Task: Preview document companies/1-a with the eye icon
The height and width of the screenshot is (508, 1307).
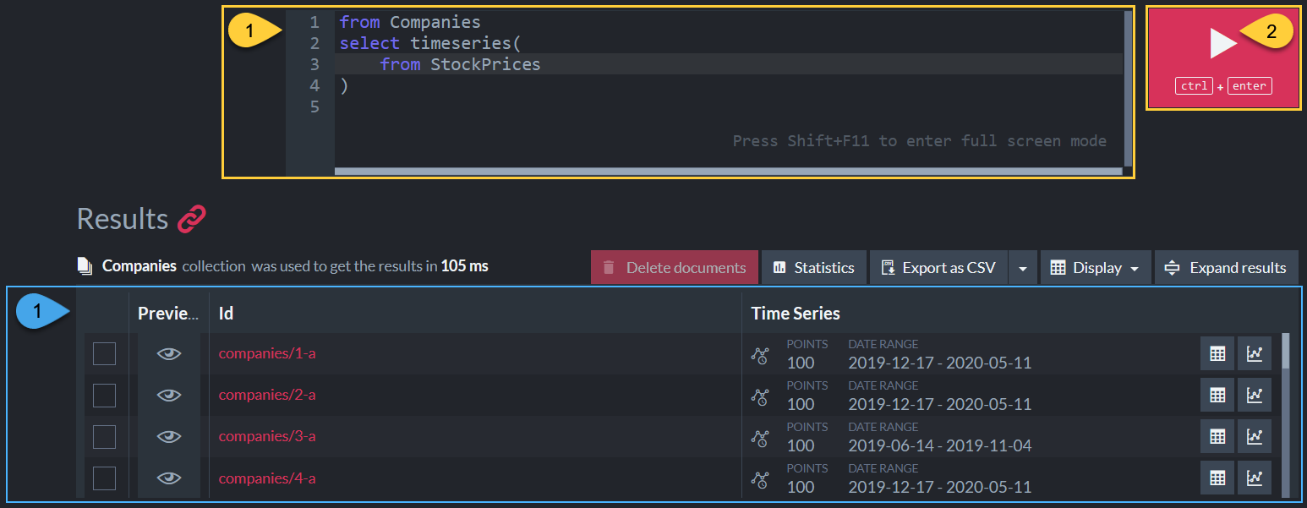Action: [x=169, y=353]
